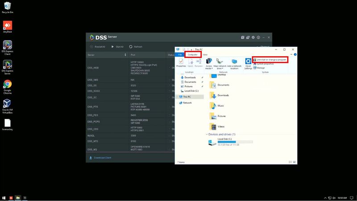Click Uninstall or change a program
357x201 pixels.
tap(270, 60)
